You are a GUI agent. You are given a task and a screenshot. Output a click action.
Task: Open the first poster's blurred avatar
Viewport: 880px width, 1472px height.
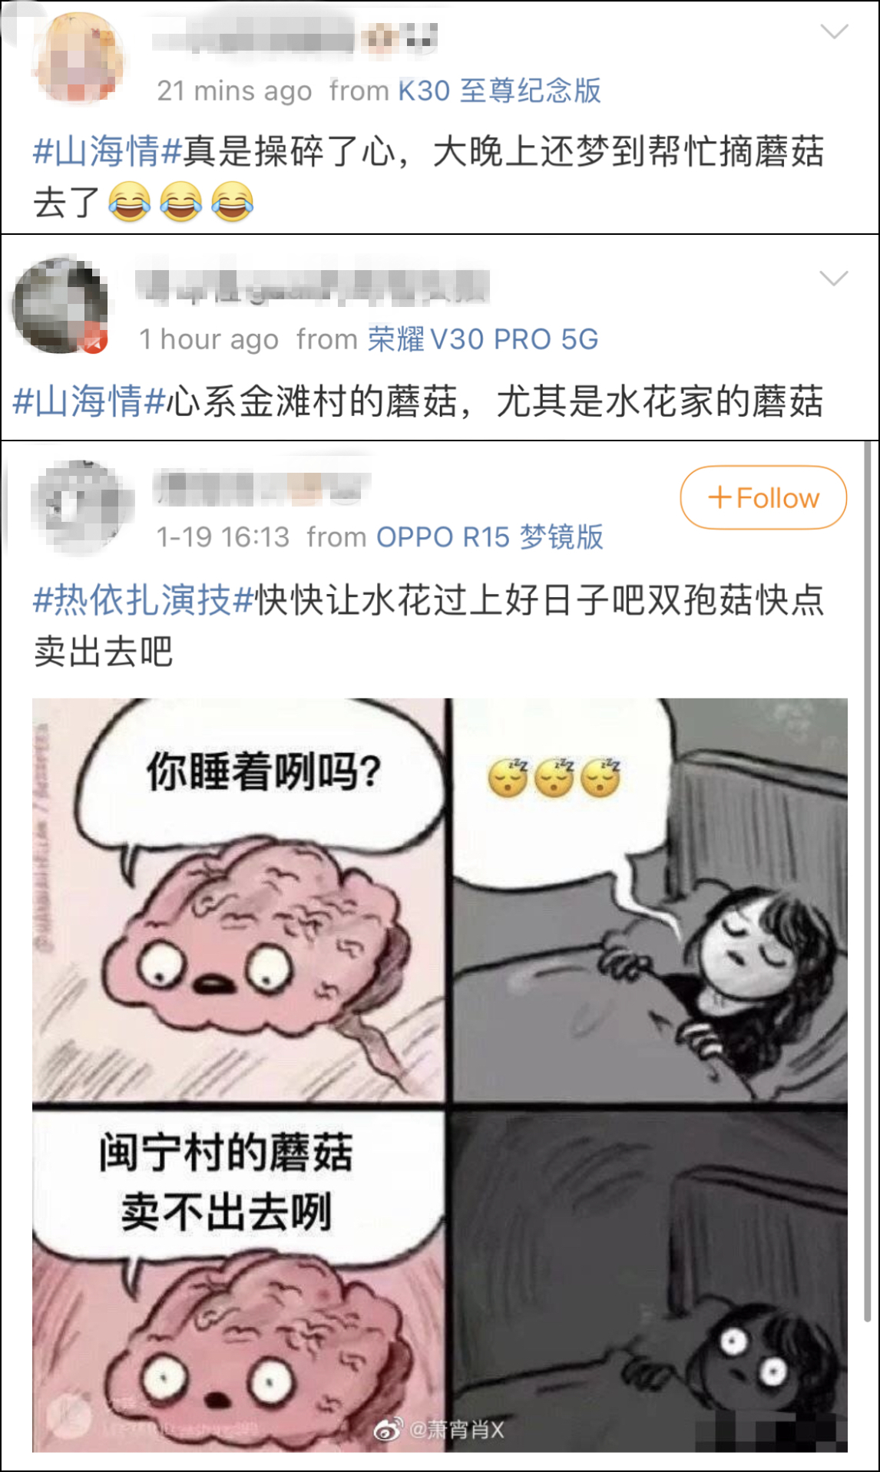tap(78, 58)
